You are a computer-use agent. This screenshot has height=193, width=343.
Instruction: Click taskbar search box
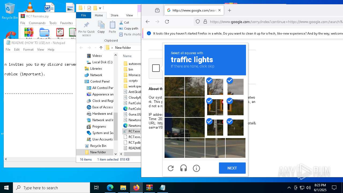(51, 188)
